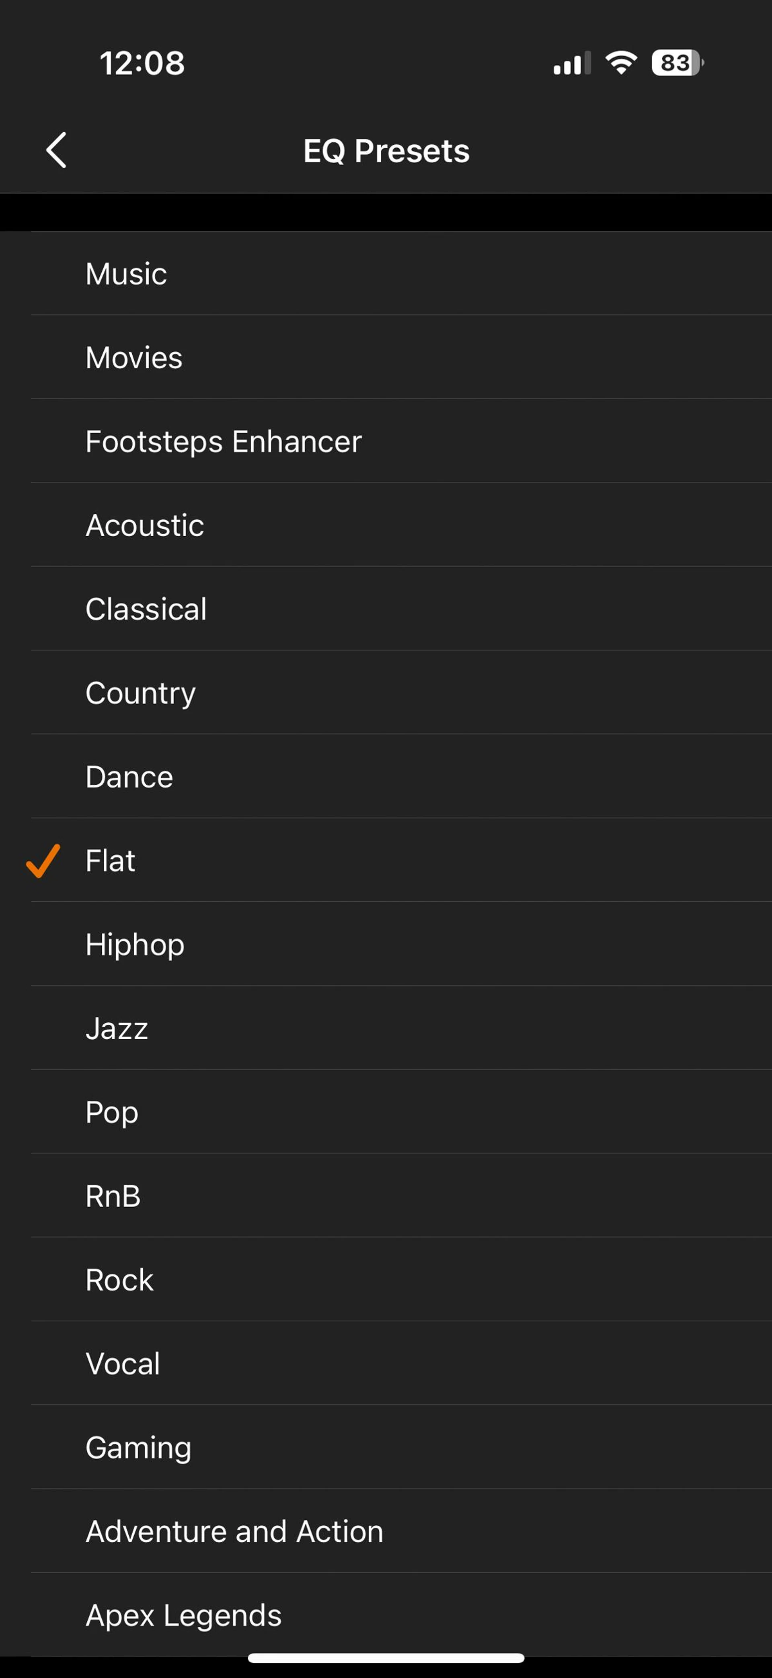The image size is (772, 1678).
Task: Select the Country preset
Action: pyautogui.click(x=141, y=693)
